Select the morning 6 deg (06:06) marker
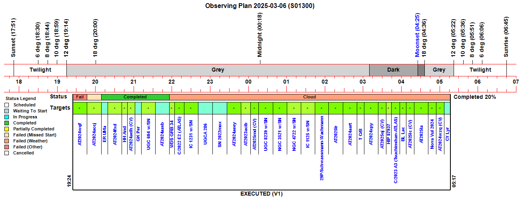The image size is (520, 202). (482, 40)
